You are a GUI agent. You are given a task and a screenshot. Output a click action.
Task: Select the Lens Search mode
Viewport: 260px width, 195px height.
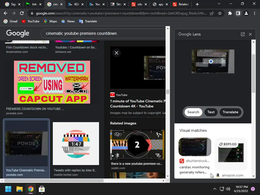click(x=193, y=112)
